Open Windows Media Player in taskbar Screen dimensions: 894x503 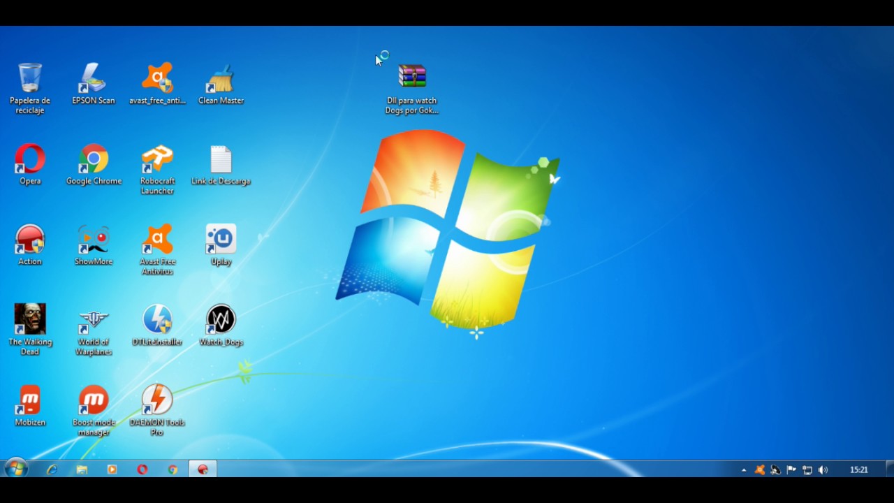click(112, 469)
